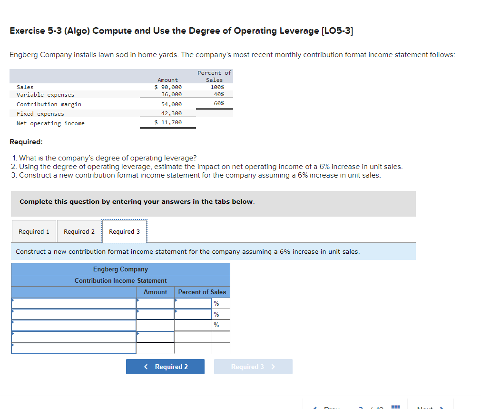Screen dimensions: 481x409
Task: Click the third row Percent of Sales cell
Action: [193, 325]
